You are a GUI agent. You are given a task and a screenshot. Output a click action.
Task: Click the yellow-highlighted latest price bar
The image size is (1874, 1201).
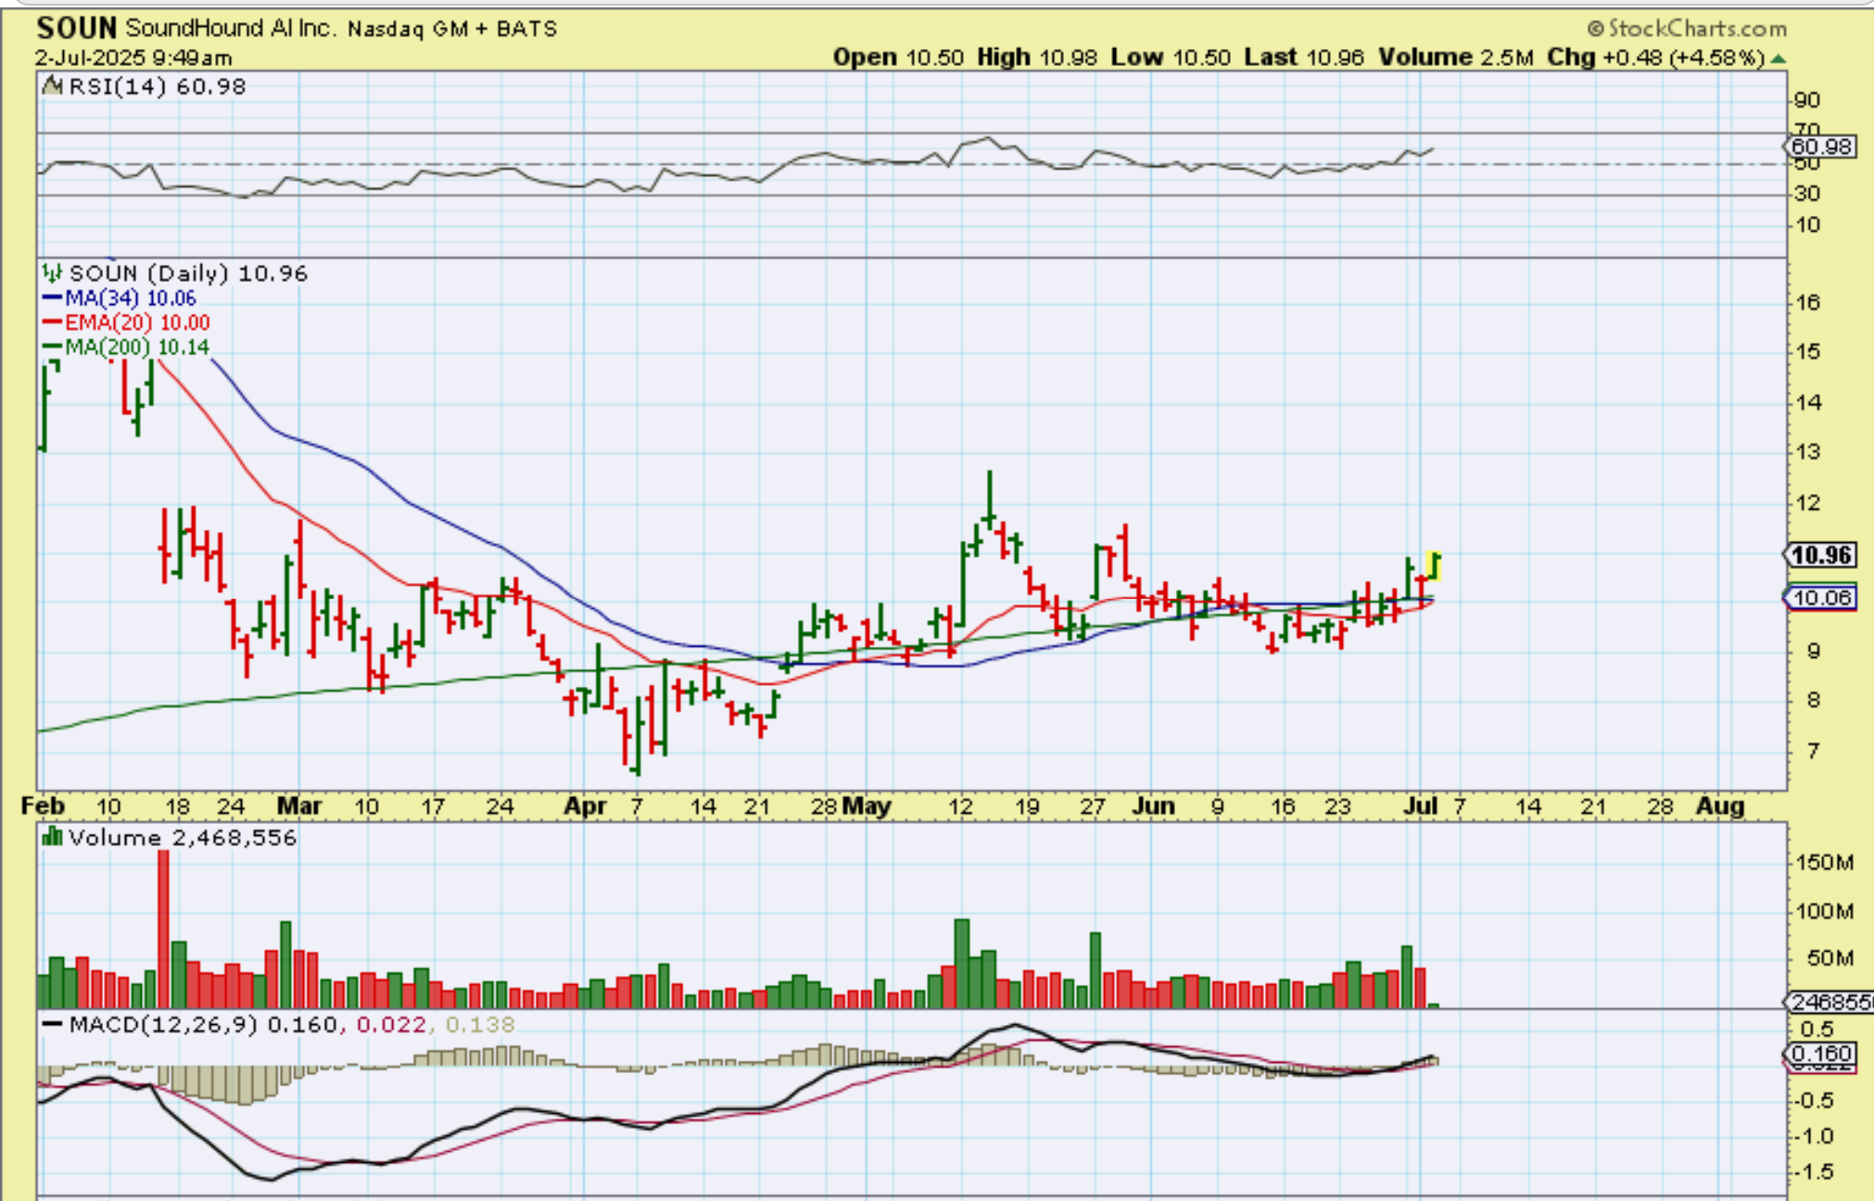1435,565
